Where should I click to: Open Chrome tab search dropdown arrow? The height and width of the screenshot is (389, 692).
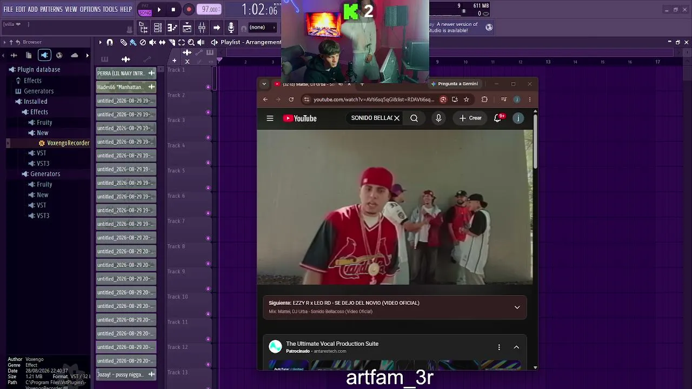264,84
